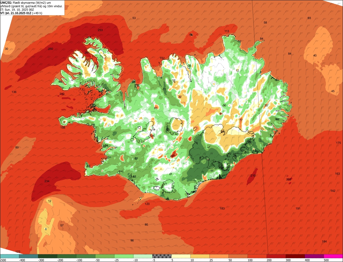The image size is (343, 262).
Task: Select the -200 to -100 green legend swatch
Action: pos(67,256)
